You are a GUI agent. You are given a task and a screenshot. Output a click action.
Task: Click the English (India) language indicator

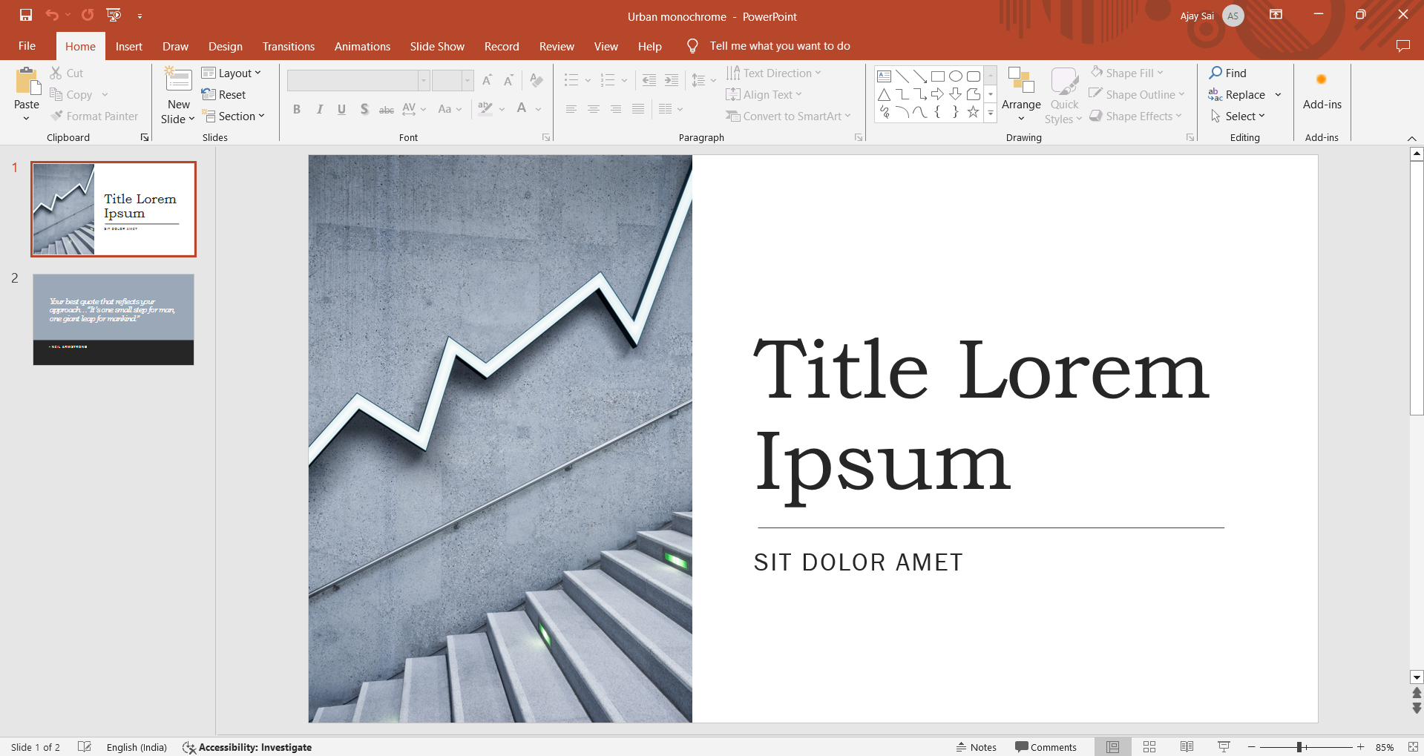pyautogui.click(x=137, y=747)
